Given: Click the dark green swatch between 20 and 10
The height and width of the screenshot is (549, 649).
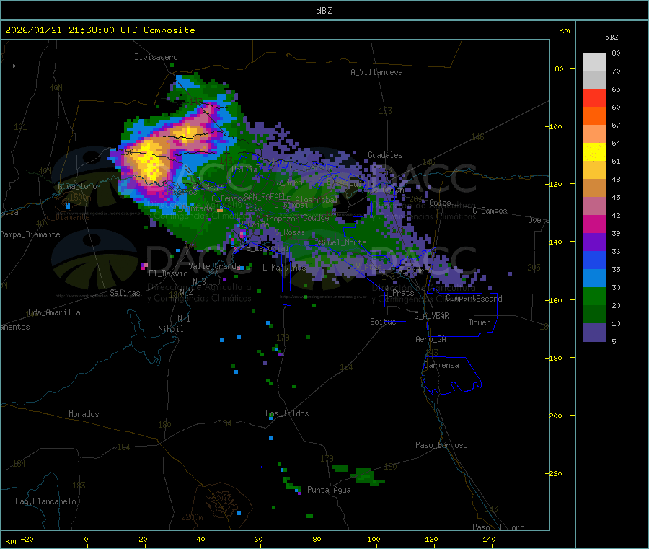Looking at the screenshot, I should pyautogui.click(x=594, y=315).
